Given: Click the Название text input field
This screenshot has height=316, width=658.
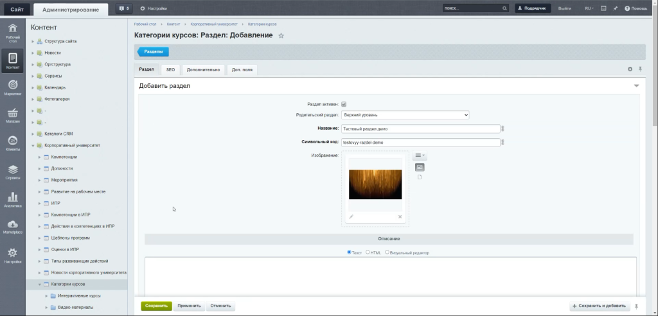Looking at the screenshot, I should tap(420, 128).
